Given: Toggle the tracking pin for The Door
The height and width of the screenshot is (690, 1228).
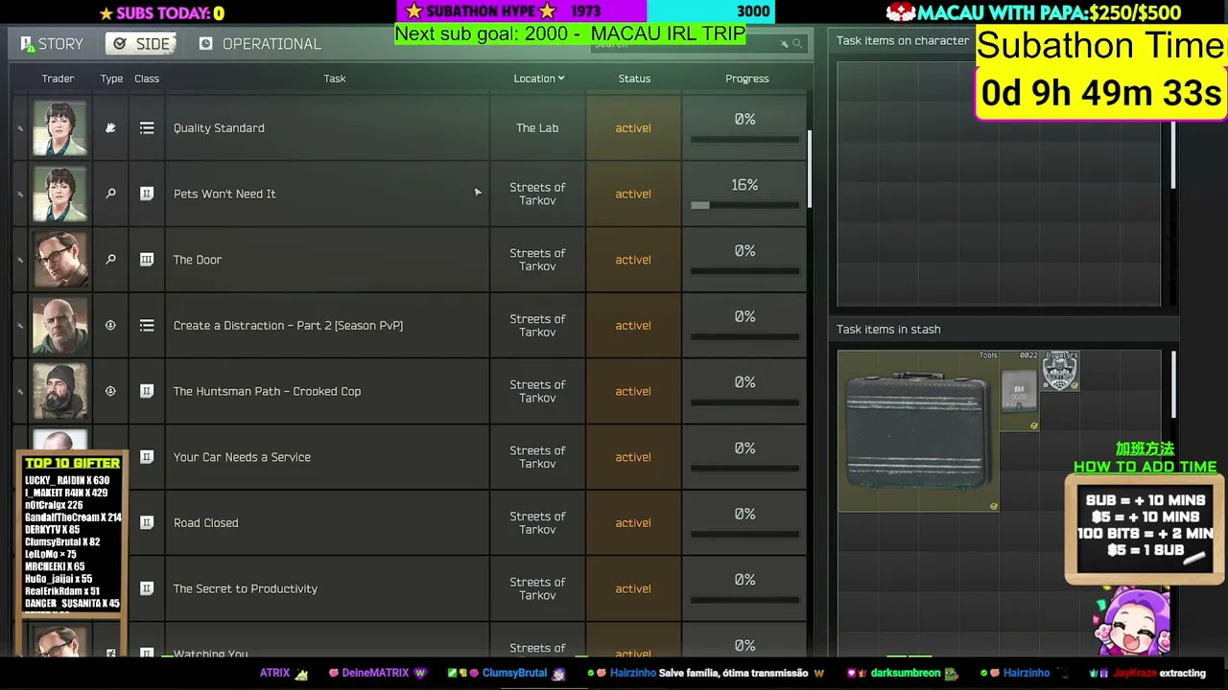Looking at the screenshot, I should click(x=20, y=261).
